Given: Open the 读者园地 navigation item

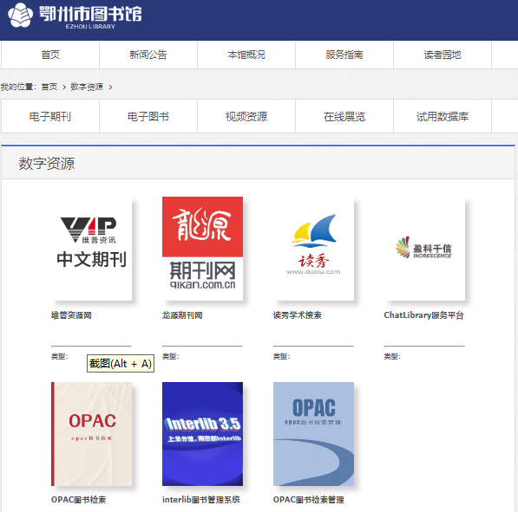Looking at the screenshot, I should tap(443, 55).
